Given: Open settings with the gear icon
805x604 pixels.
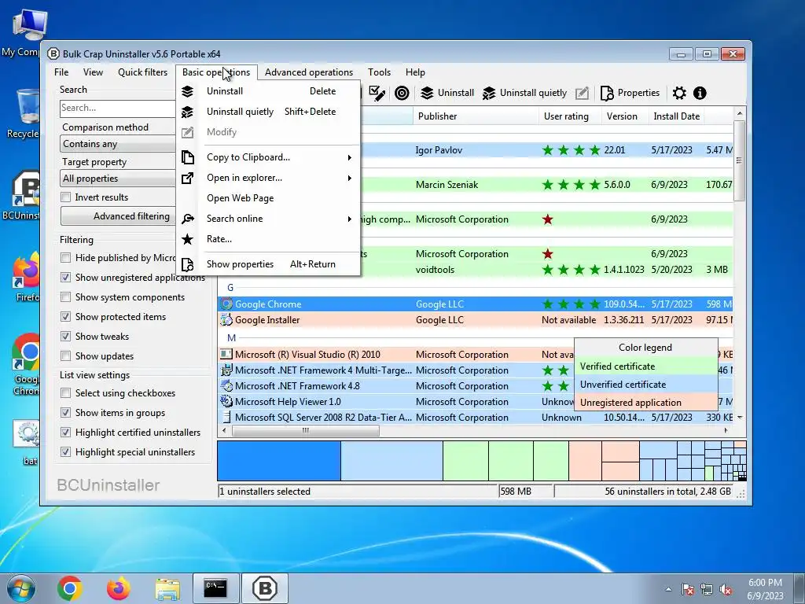Looking at the screenshot, I should tap(679, 93).
